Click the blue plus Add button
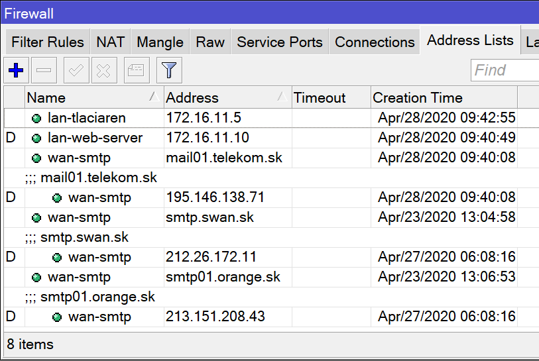Viewport: 539px width, 361px height. point(15,70)
